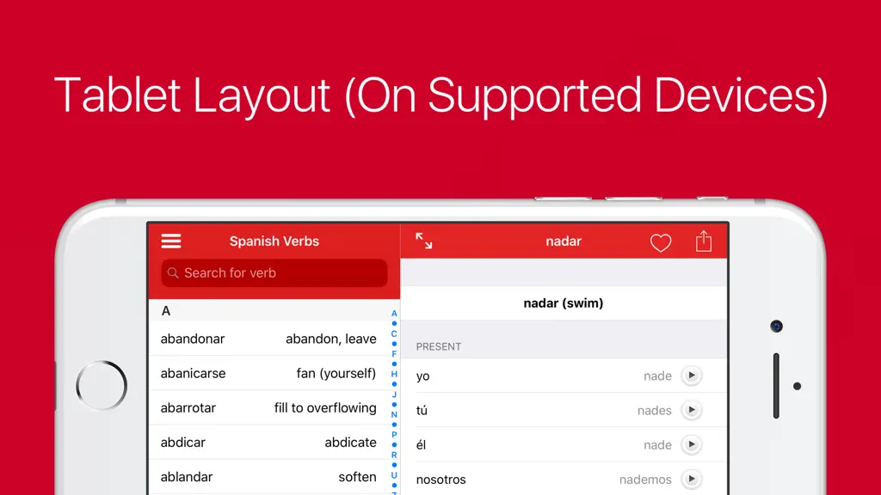The width and height of the screenshot is (881, 495).
Task: Open the hamburger menu icon
Action: tap(171, 241)
